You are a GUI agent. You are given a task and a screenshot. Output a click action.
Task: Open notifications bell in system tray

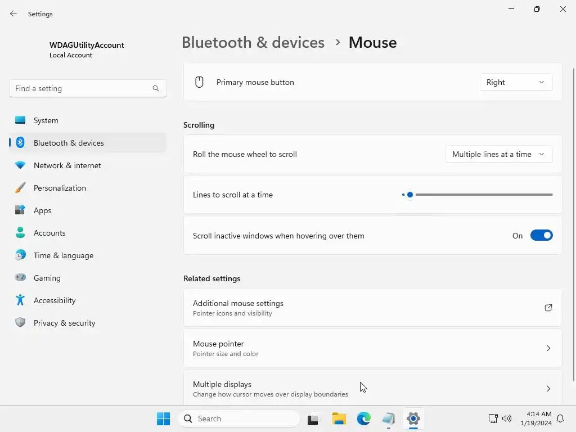pos(561,418)
